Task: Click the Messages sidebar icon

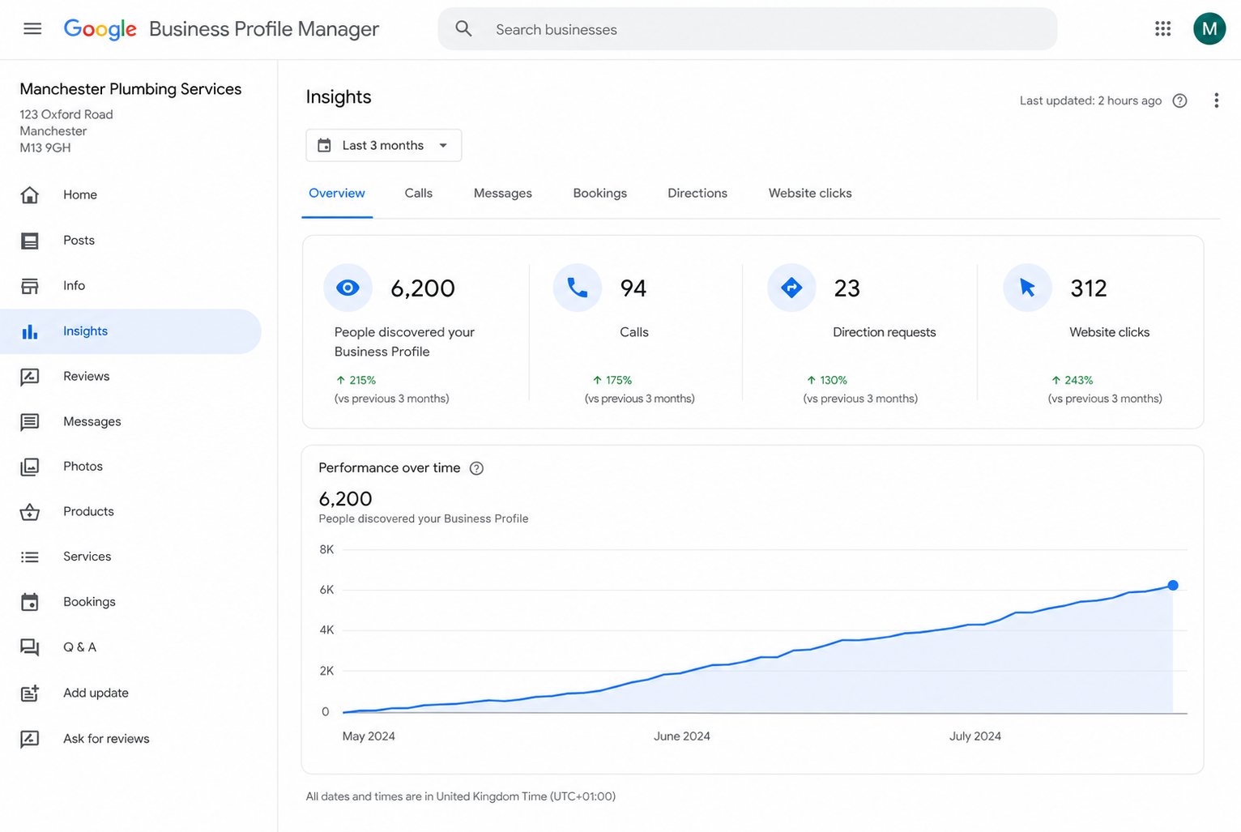Action: click(30, 422)
